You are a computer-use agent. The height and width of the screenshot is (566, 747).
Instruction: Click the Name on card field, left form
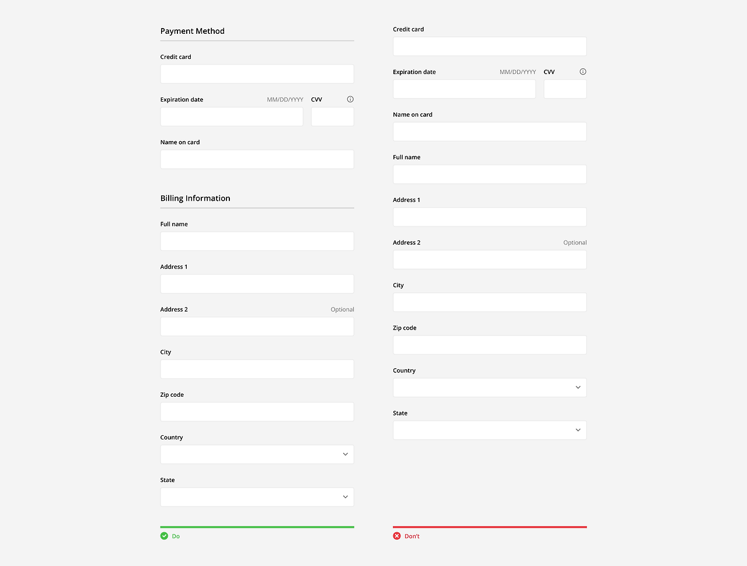(x=257, y=159)
